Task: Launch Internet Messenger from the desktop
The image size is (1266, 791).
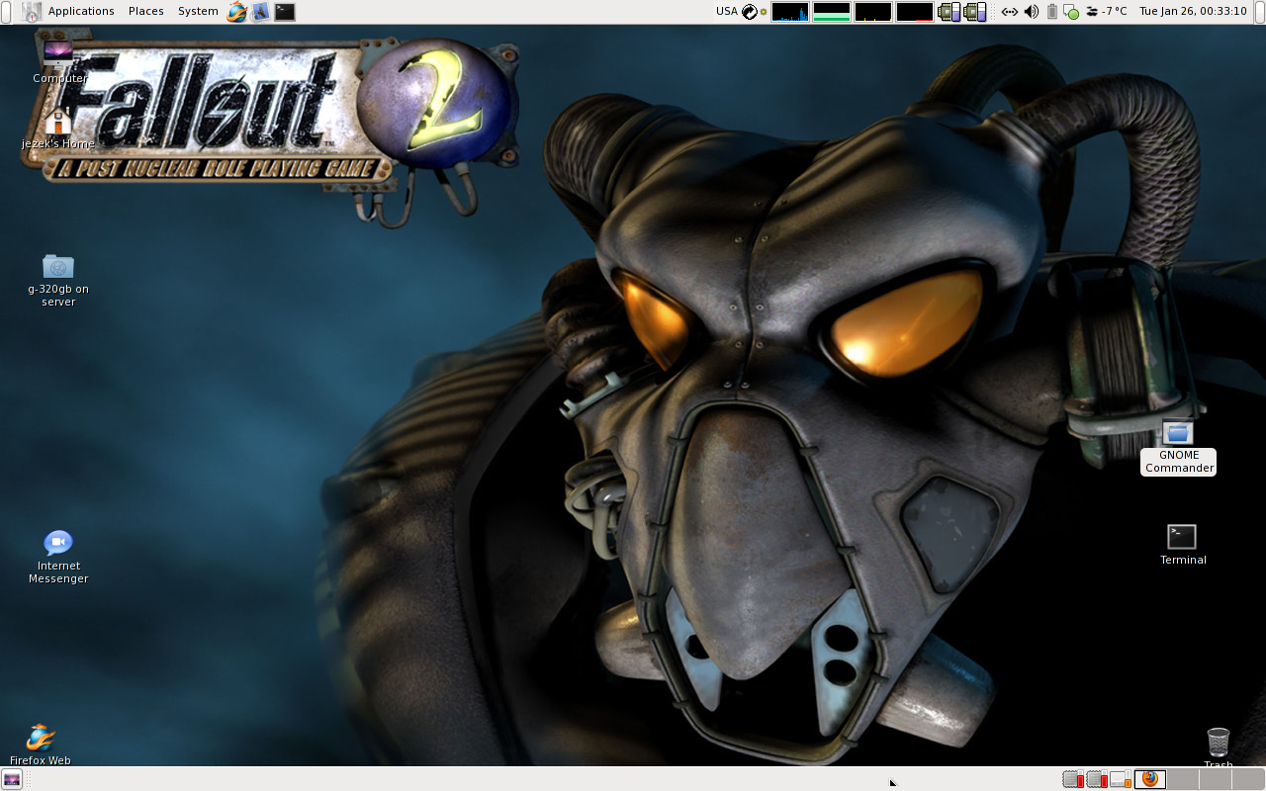Action: tap(58, 557)
